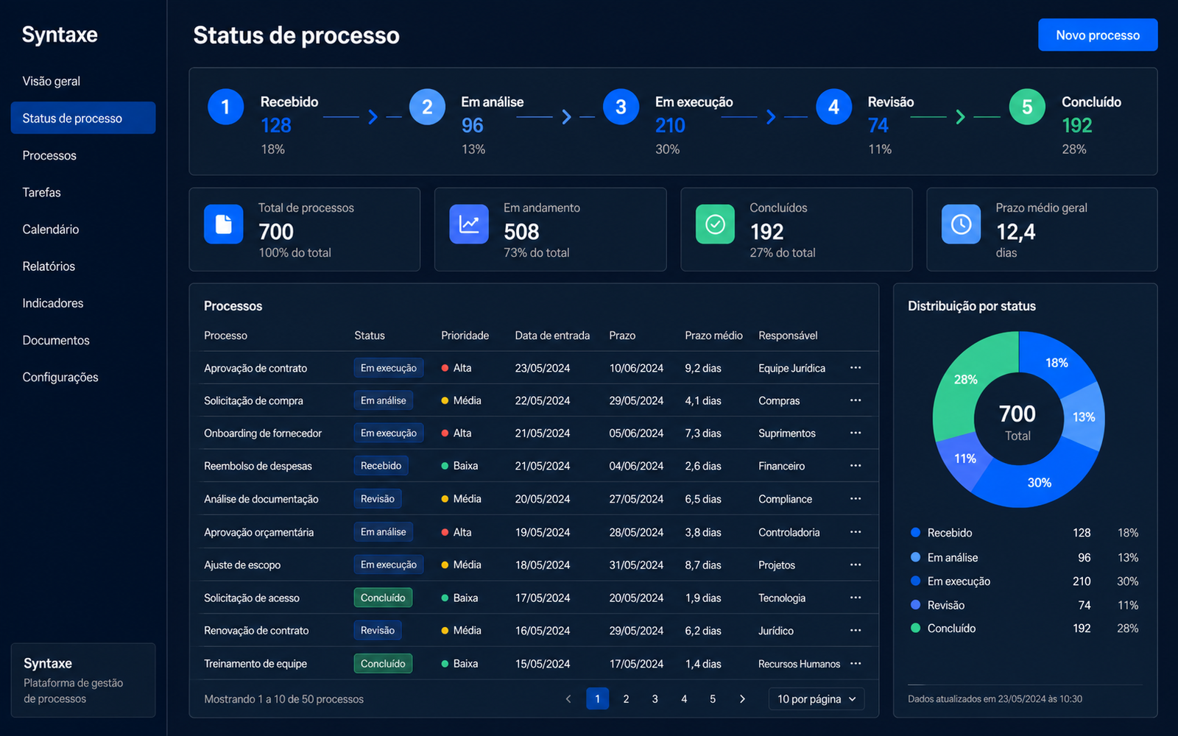The height and width of the screenshot is (736, 1178).
Task: Open more options for Solicitação de acesso
Action: tap(856, 597)
